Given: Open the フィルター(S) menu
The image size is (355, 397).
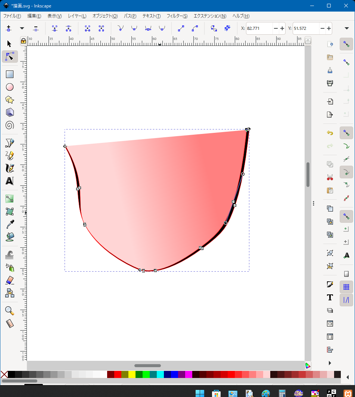Looking at the screenshot, I should click(x=177, y=16).
